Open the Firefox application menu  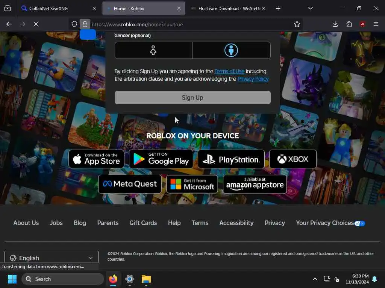pyautogui.click(x=376, y=24)
